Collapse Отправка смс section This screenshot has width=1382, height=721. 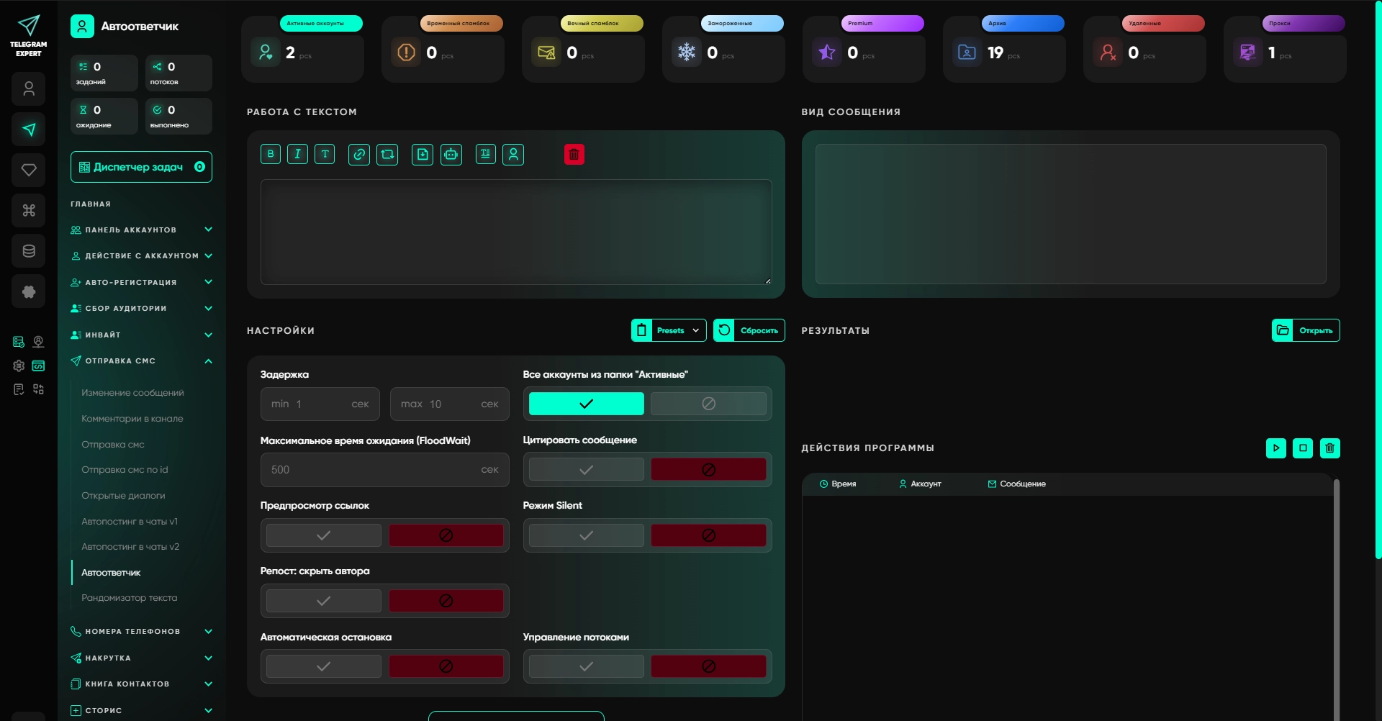pos(141,360)
